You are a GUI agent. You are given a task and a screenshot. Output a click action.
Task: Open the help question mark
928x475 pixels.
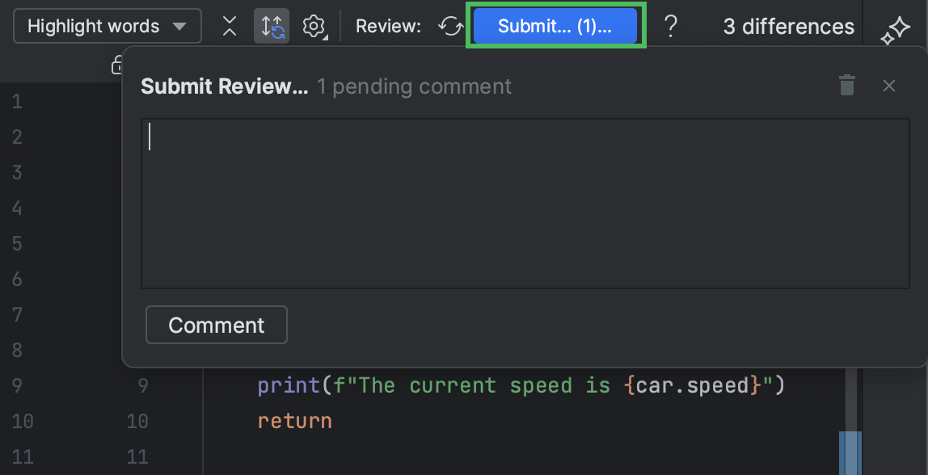[x=671, y=25]
